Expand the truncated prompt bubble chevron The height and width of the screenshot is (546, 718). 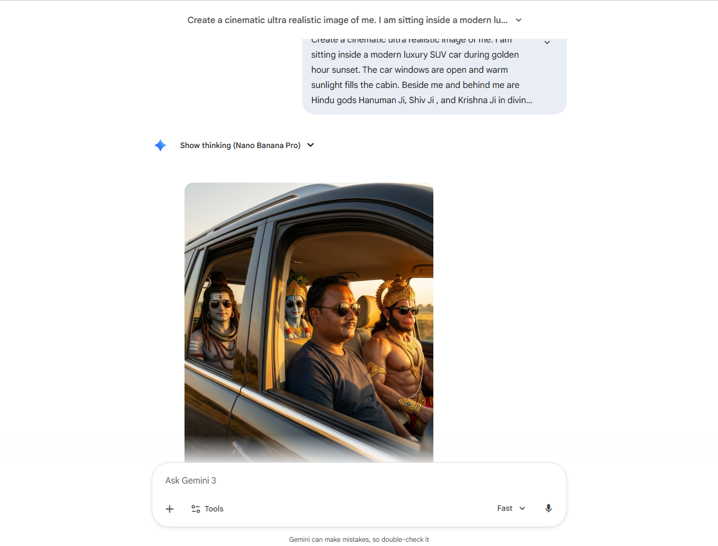pyautogui.click(x=547, y=42)
